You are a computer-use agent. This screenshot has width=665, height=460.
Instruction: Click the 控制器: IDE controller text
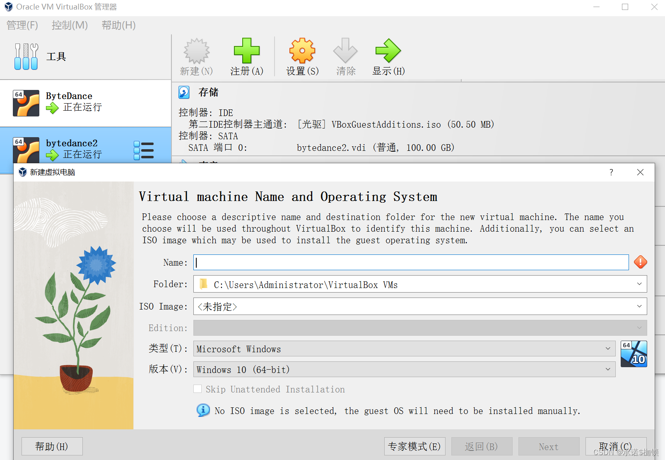click(206, 113)
